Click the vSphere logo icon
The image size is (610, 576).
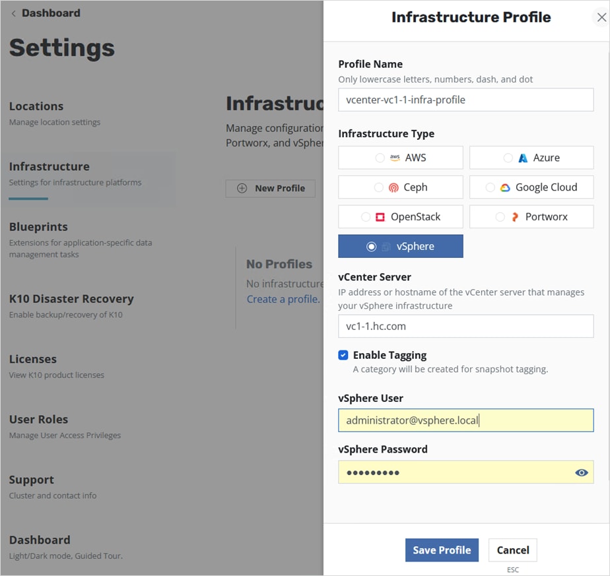(x=386, y=246)
